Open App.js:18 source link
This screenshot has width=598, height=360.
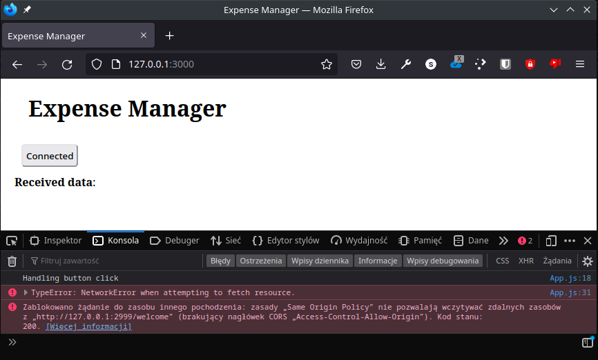click(x=570, y=278)
